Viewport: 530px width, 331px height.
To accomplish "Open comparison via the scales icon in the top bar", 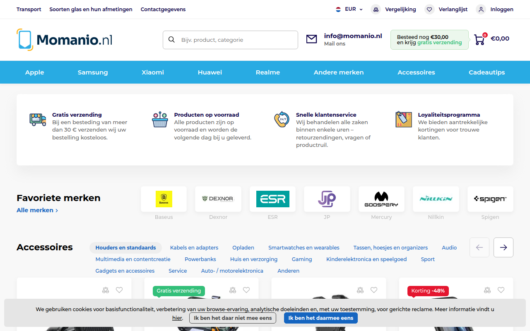I will tap(376, 9).
